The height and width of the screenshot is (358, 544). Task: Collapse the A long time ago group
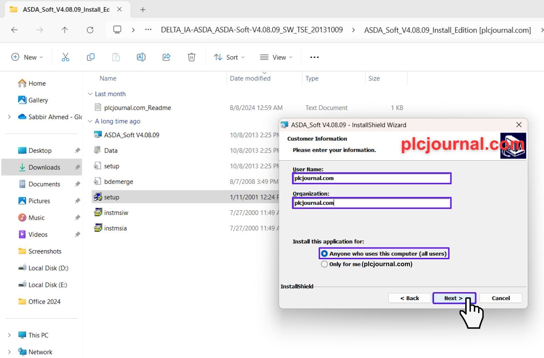90,121
